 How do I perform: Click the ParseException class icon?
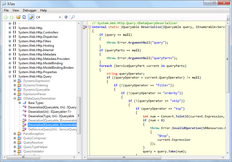(19, 134)
